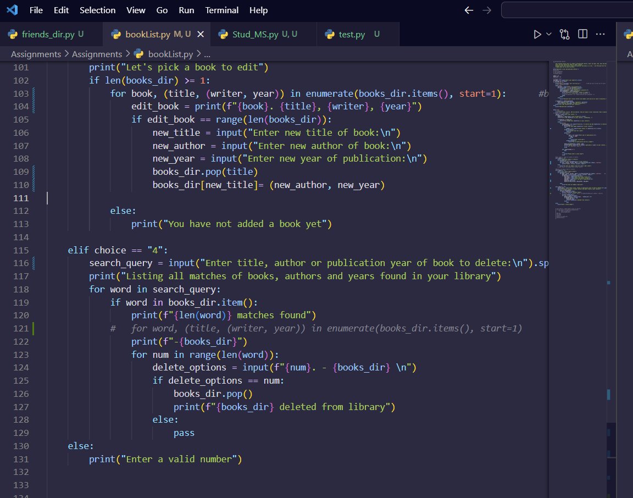The width and height of the screenshot is (633, 498).
Task: Run the Python file with play icon
Action: (x=537, y=34)
